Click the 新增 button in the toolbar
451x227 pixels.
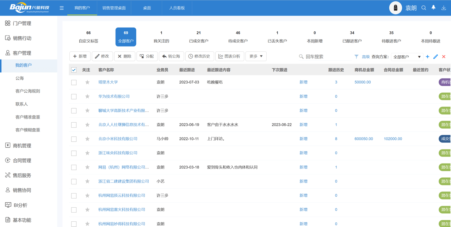pos(80,56)
